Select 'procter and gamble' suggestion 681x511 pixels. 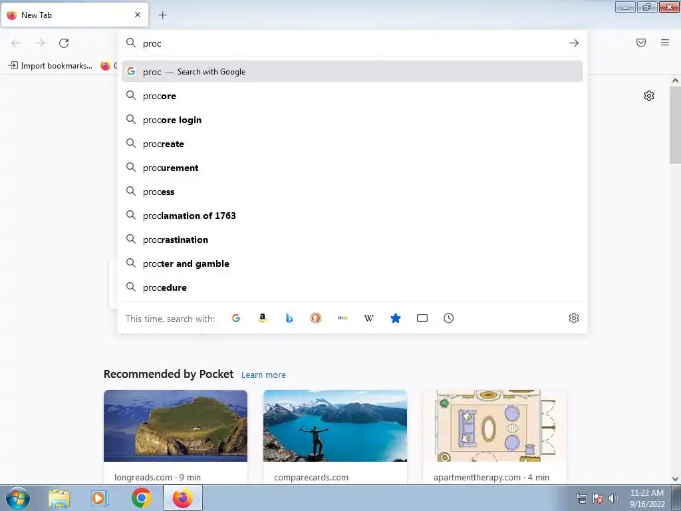[352, 263]
